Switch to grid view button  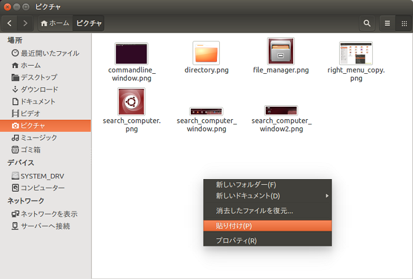click(404, 23)
